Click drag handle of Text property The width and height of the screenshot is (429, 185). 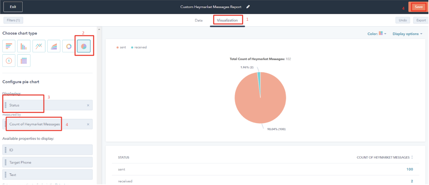click(5, 175)
